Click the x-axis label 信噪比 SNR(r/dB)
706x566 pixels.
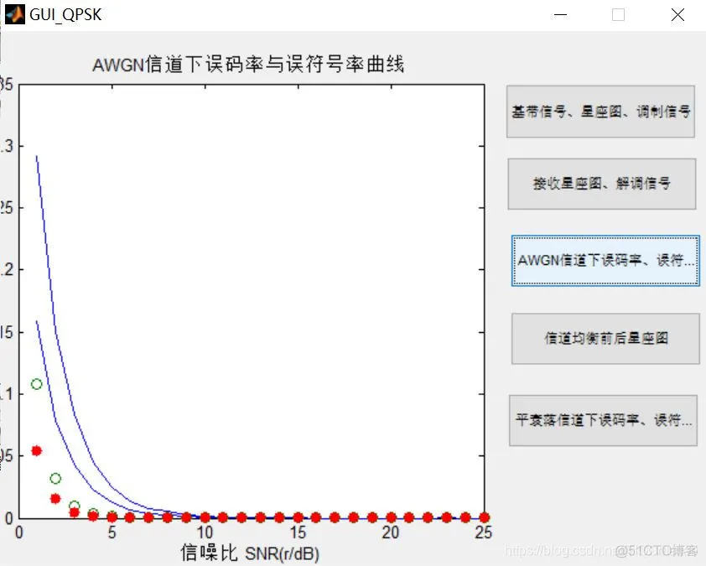tap(250, 553)
